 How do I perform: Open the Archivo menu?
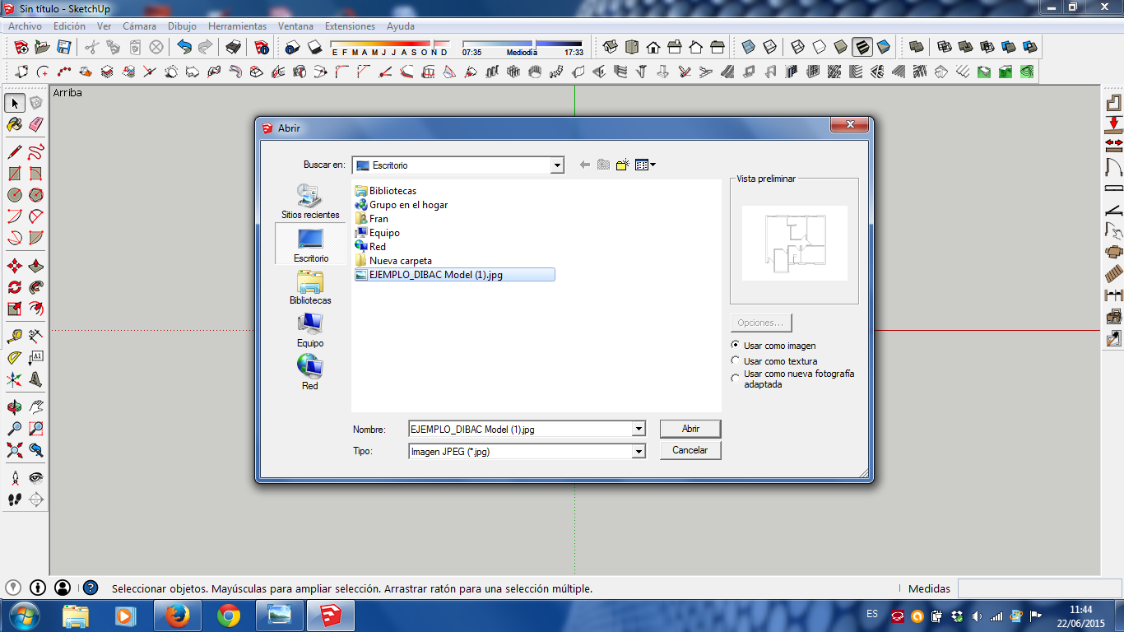coord(25,26)
